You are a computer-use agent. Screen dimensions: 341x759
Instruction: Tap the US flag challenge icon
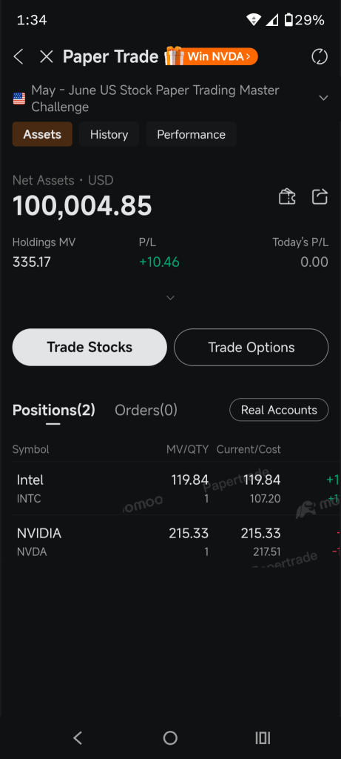coord(18,99)
